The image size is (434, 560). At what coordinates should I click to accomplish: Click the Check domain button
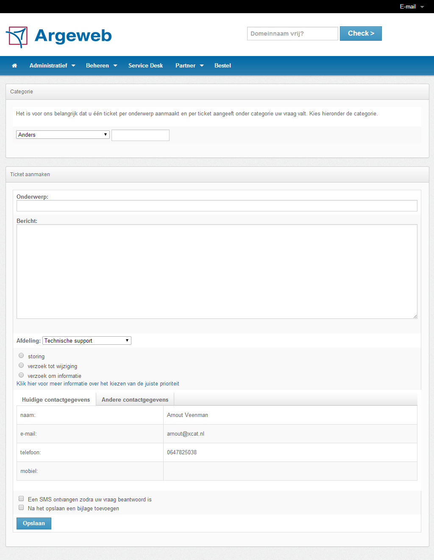[x=361, y=34]
